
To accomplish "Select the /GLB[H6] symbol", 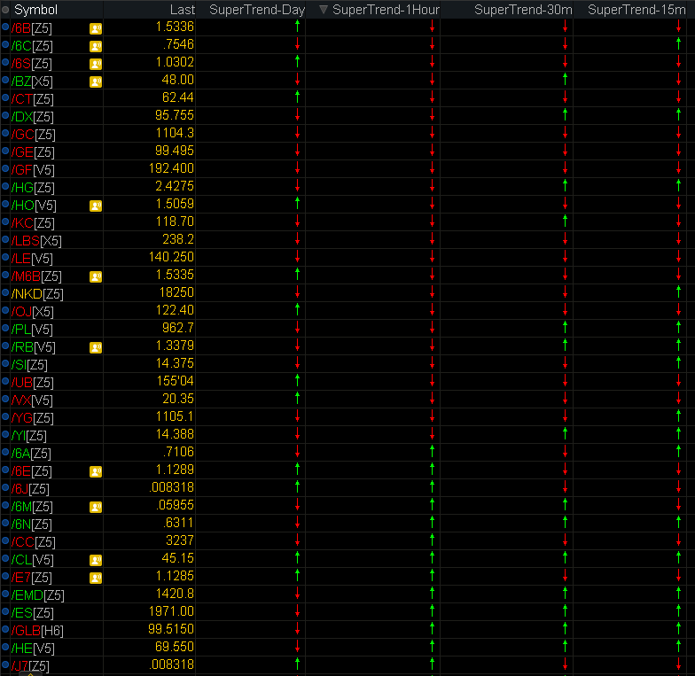I will point(37,631).
